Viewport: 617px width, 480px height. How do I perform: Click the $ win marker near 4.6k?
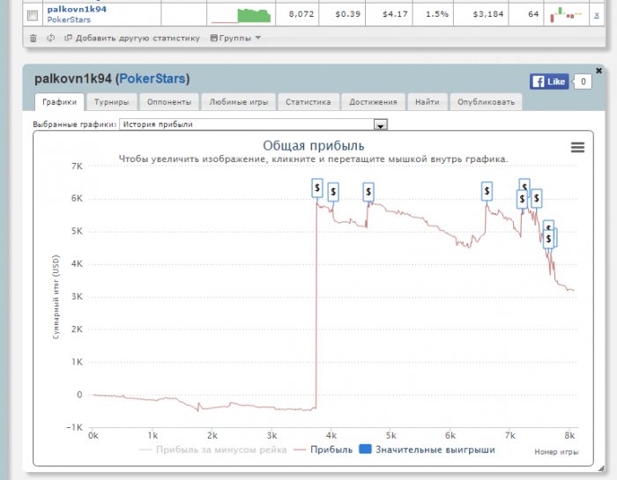tap(368, 192)
